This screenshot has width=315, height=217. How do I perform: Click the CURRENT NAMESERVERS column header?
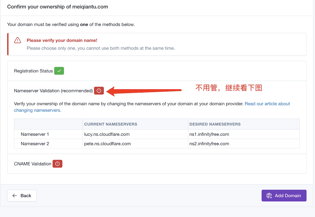click(111, 124)
